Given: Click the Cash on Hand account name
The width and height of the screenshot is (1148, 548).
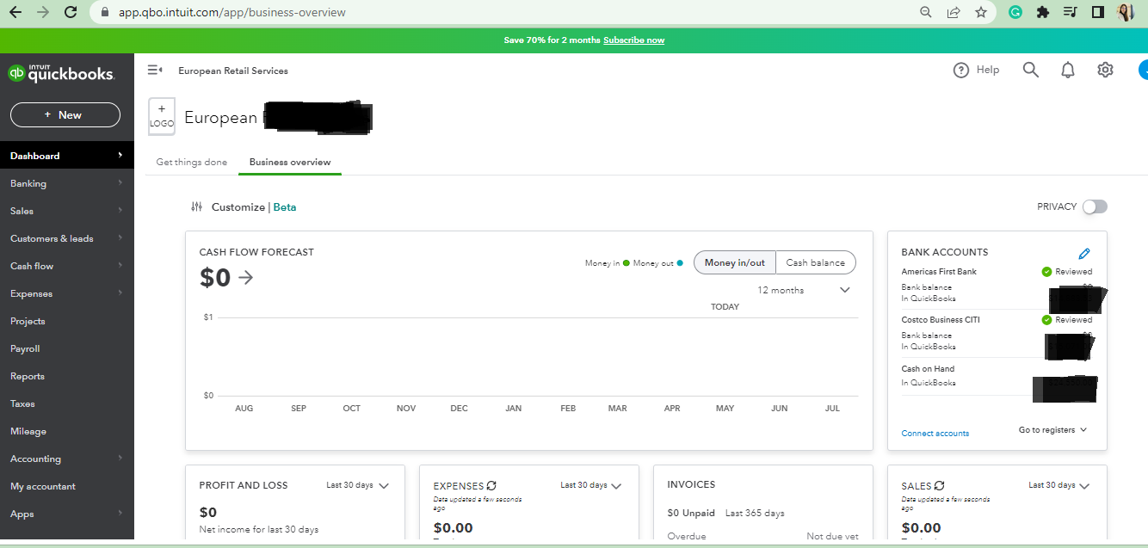Looking at the screenshot, I should [928, 369].
